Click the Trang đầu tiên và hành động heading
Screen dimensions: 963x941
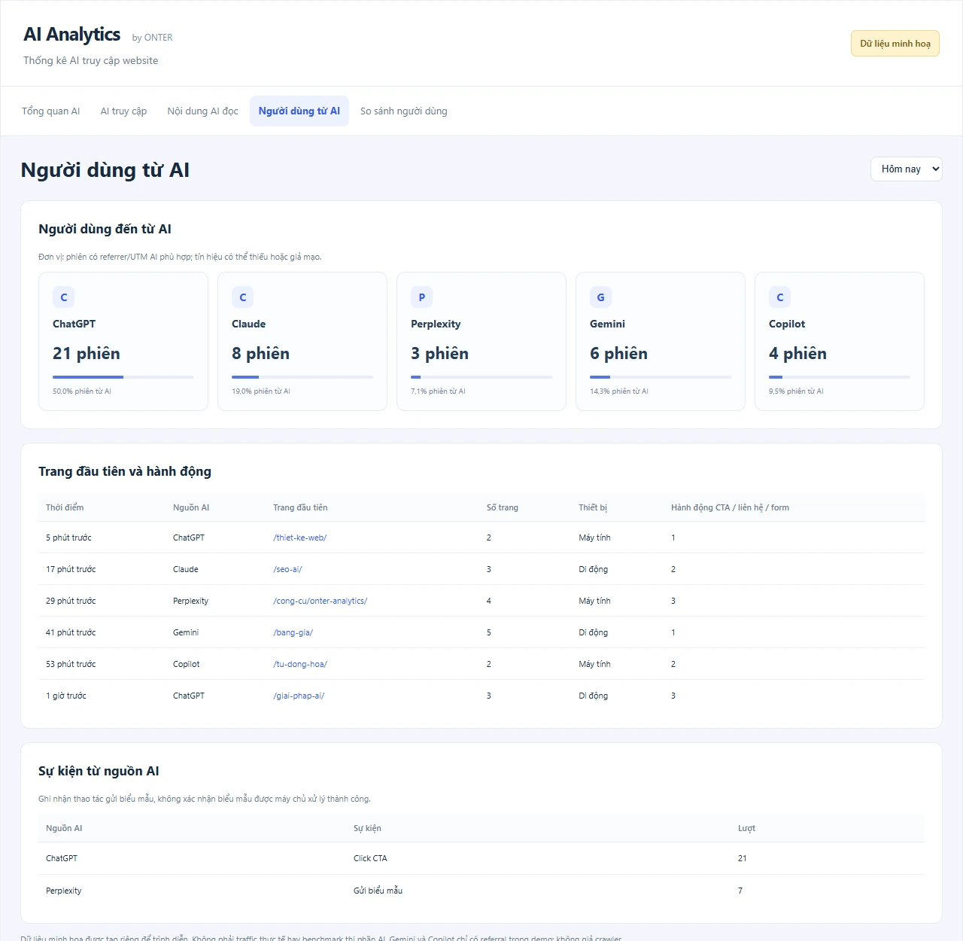click(x=125, y=471)
